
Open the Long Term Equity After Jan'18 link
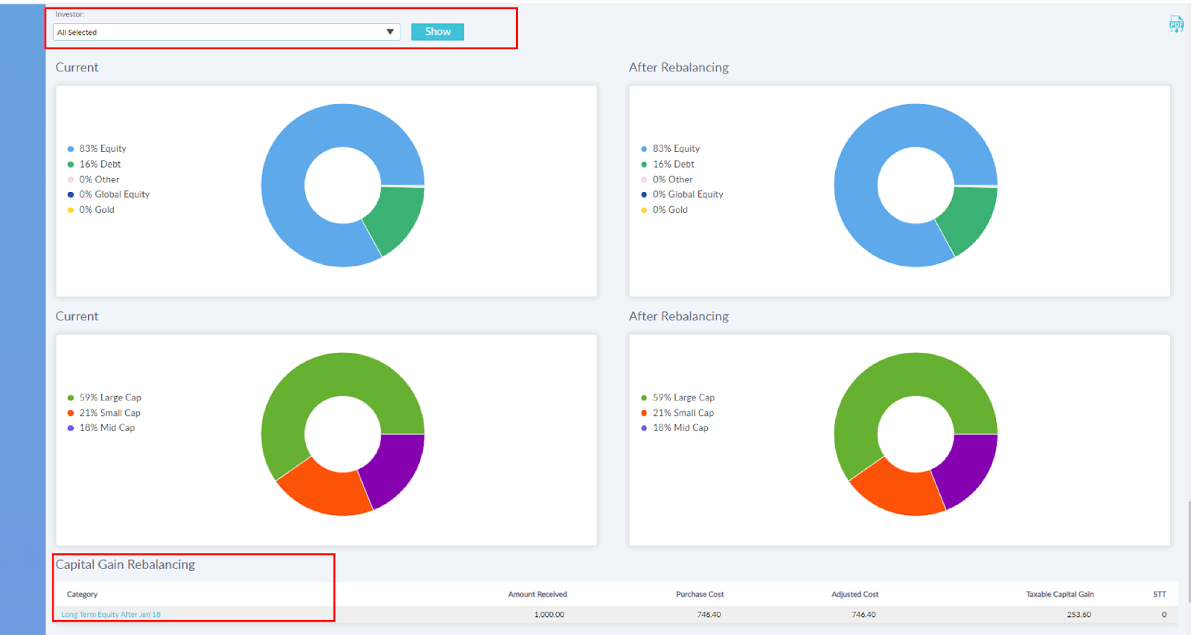pos(111,614)
